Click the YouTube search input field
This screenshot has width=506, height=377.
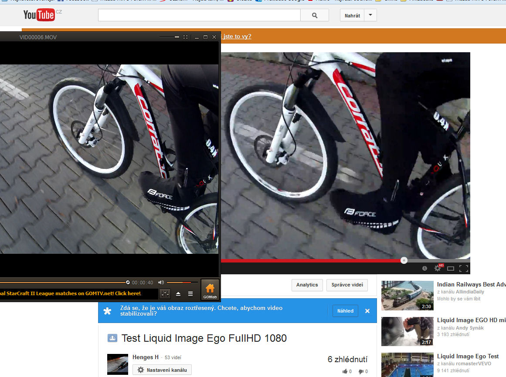coord(200,15)
